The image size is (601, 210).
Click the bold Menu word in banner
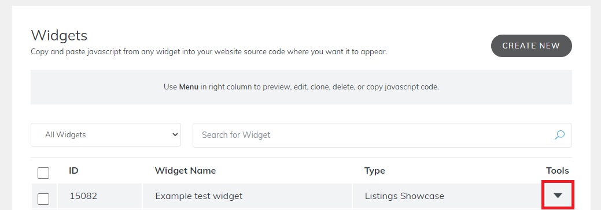[x=189, y=87]
